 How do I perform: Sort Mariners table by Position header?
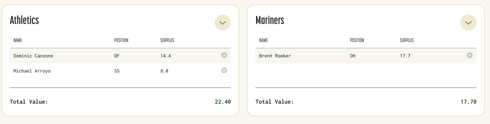point(357,40)
